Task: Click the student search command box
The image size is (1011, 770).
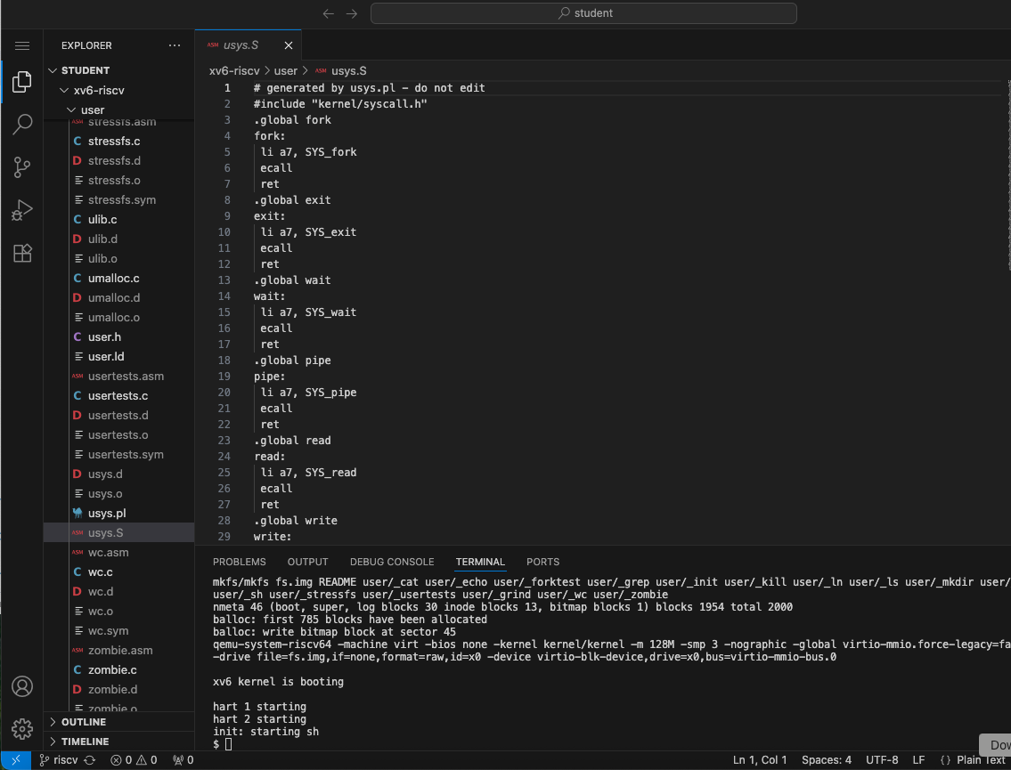Action: 583,13
